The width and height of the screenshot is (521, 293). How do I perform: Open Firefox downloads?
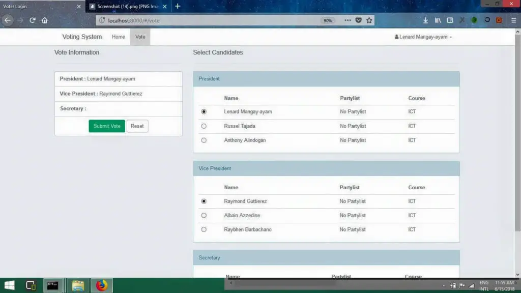click(426, 20)
